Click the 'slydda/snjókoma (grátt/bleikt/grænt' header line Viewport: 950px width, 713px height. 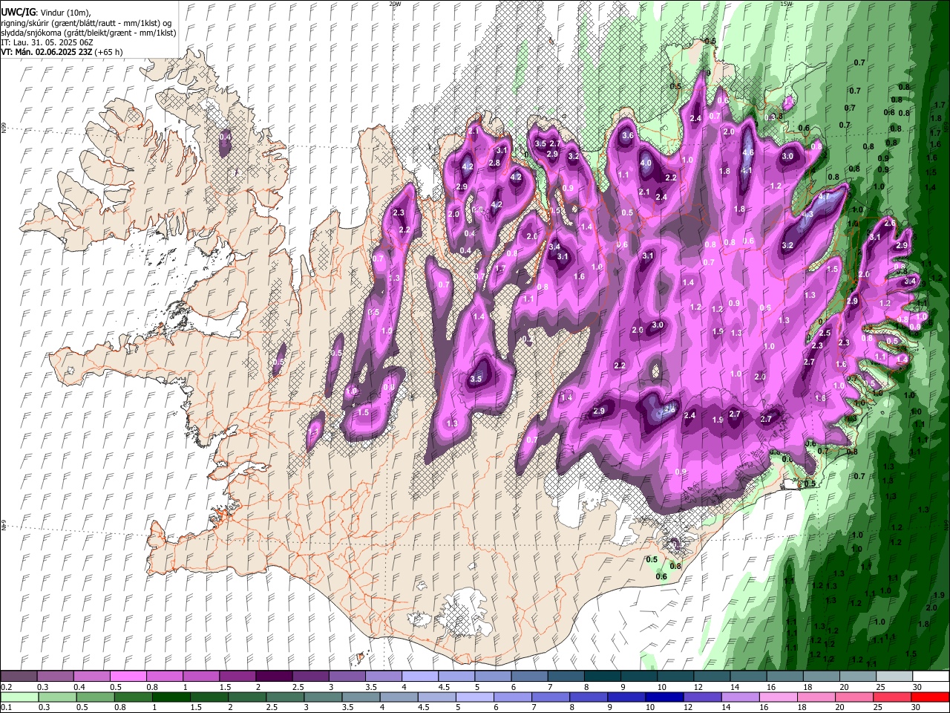[x=88, y=33]
